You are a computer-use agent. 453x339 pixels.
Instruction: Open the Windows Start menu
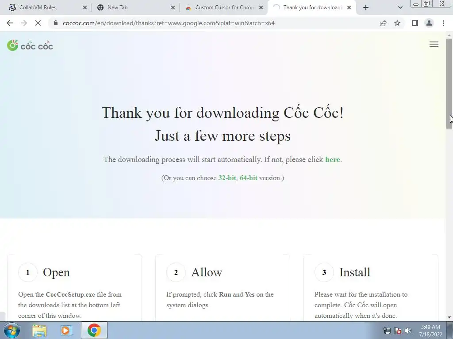tap(12, 330)
